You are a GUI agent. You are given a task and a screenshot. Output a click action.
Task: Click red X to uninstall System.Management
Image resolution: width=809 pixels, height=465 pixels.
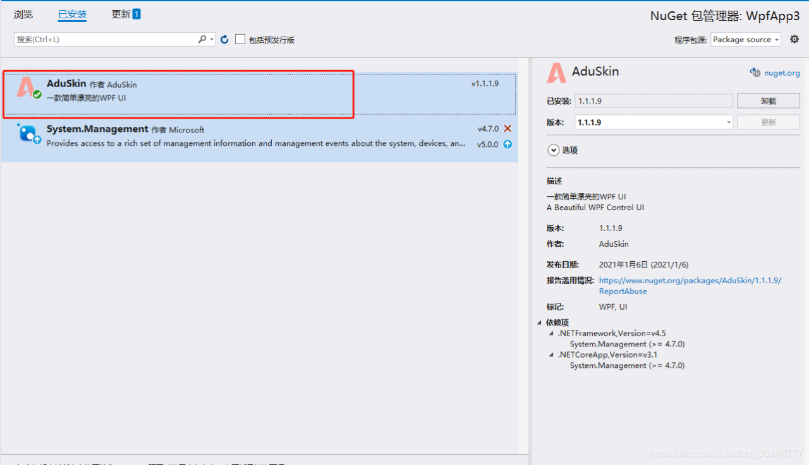coord(507,129)
